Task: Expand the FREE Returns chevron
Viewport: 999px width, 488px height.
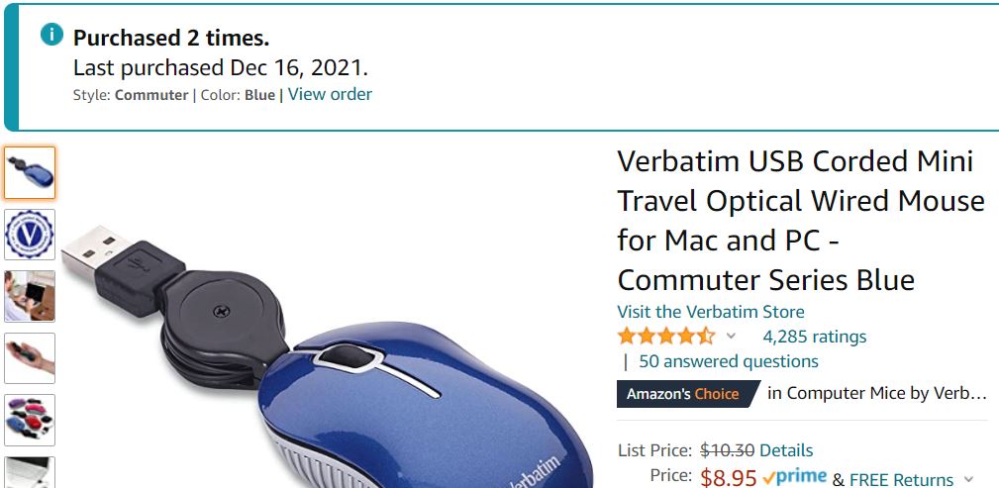Action: (x=969, y=479)
